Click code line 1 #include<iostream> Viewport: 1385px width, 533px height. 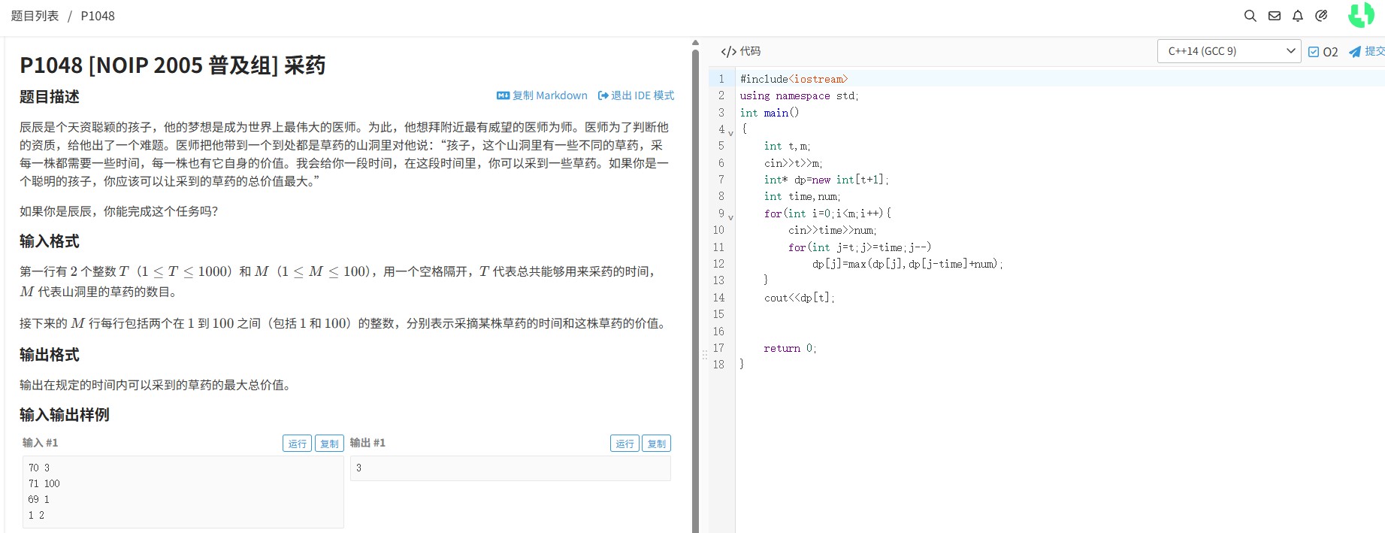[794, 79]
